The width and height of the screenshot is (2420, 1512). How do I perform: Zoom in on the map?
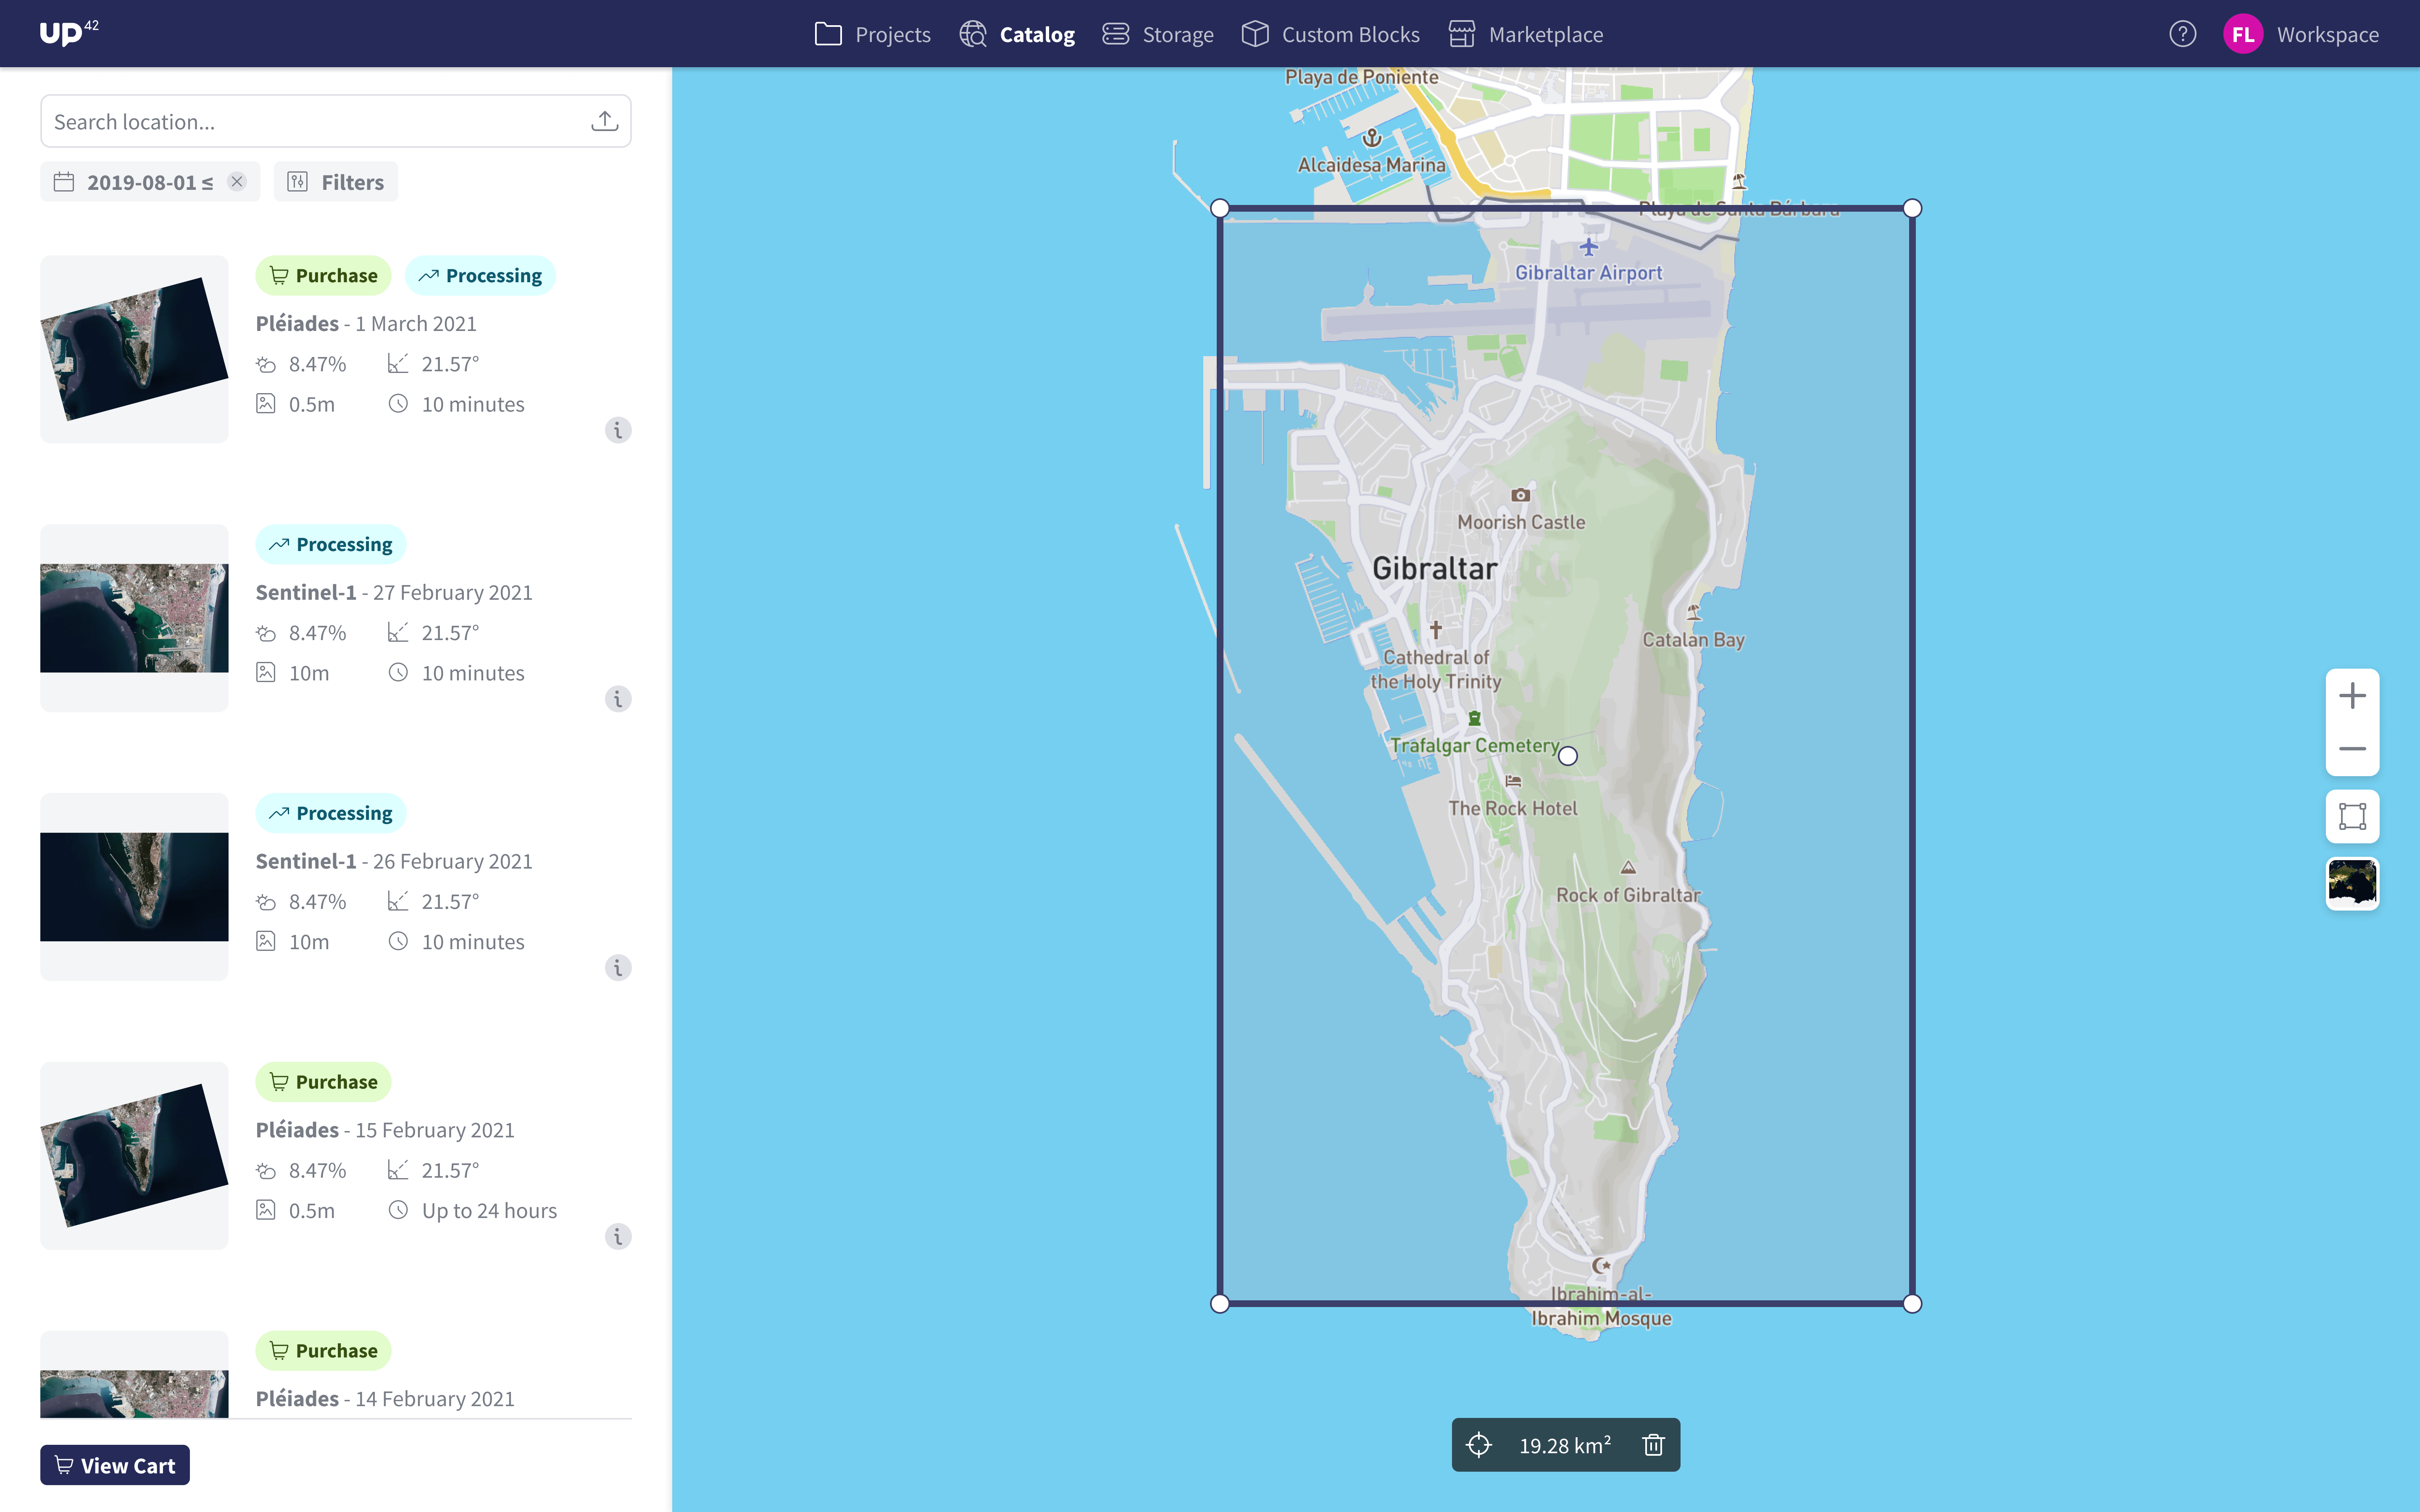pyautogui.click(x=2352, y=695)
